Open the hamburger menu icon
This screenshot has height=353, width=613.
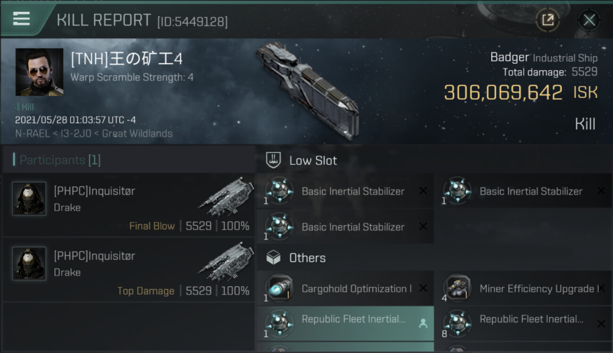21,19
